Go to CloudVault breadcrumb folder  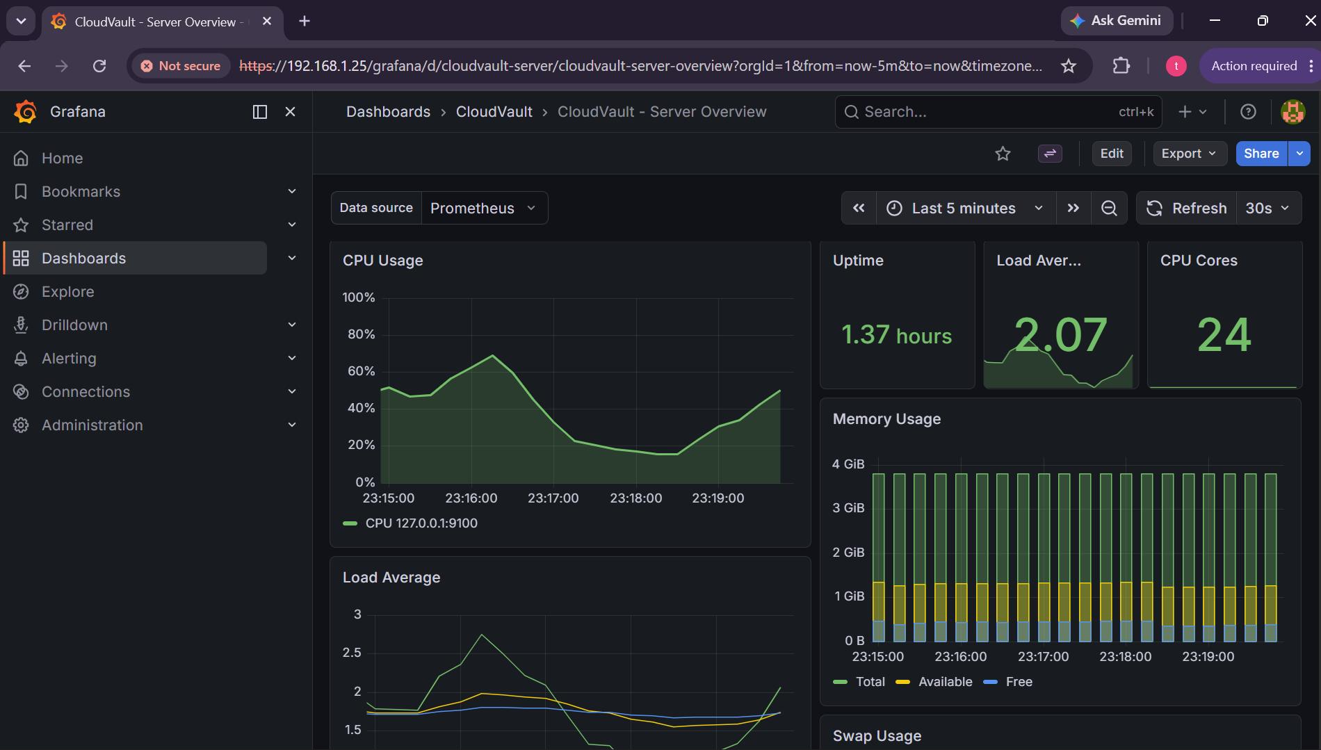[x=494, y=112]
